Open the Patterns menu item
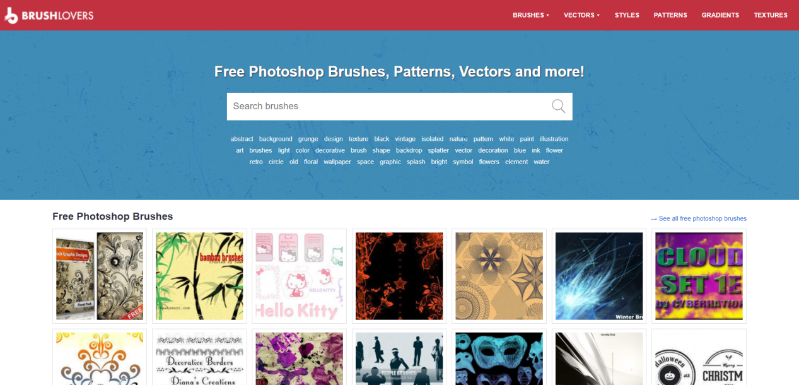The width and height of the screenshot is (799, 385). 670,15
